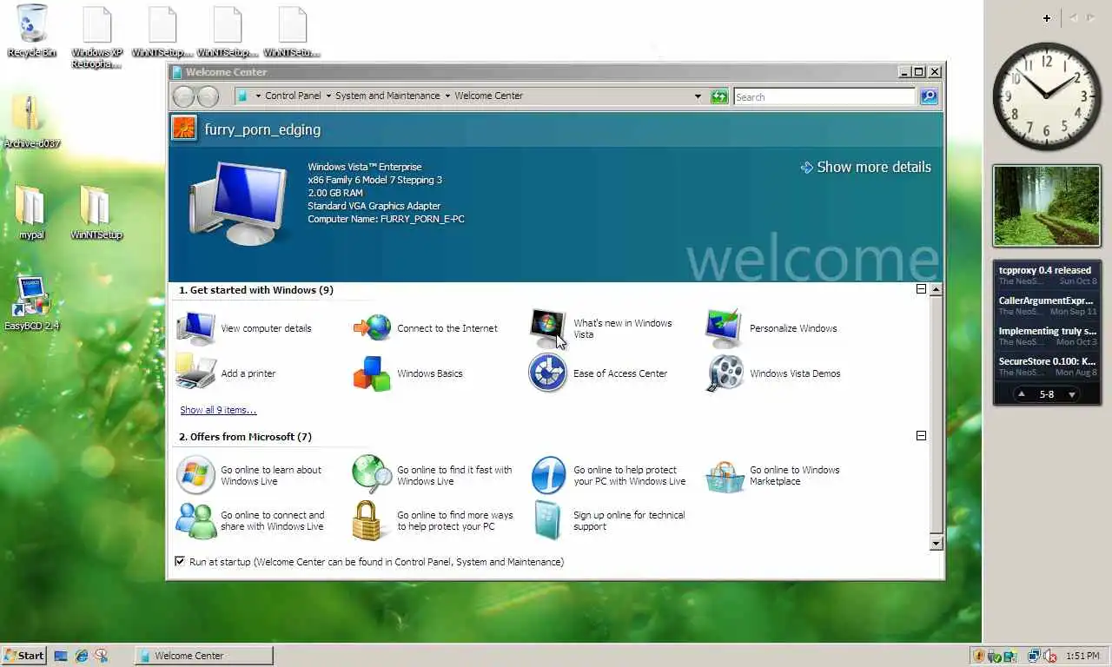Image resolution: width=1112 pixels, height=667 pixels.
Task: Open Windows Basics item
Action: click(x=407, y=373)
